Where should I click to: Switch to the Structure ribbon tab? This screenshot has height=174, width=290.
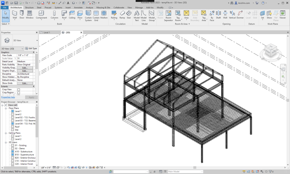[x=29, y=8]
